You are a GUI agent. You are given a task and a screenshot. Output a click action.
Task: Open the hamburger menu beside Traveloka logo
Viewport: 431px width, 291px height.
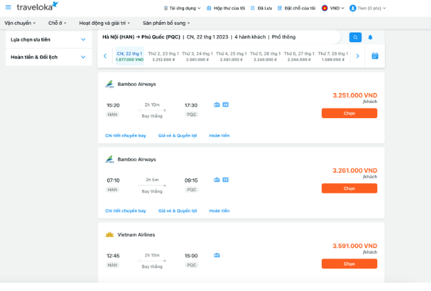8,8
